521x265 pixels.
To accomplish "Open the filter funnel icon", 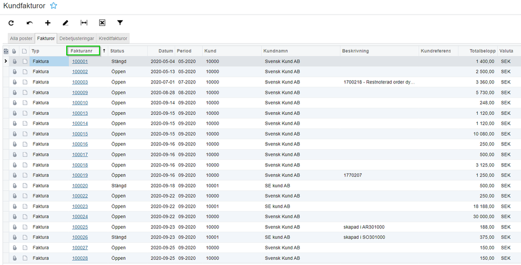I will (120, 22).
